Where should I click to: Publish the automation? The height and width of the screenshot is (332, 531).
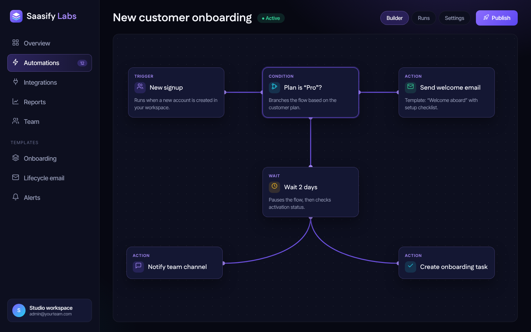[496, 18]
